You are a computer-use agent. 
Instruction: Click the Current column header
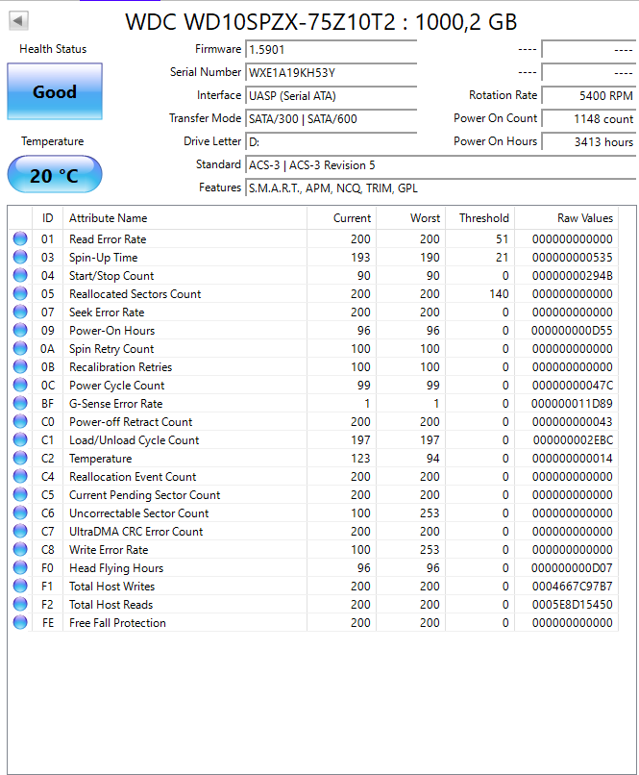coord(342,218)
